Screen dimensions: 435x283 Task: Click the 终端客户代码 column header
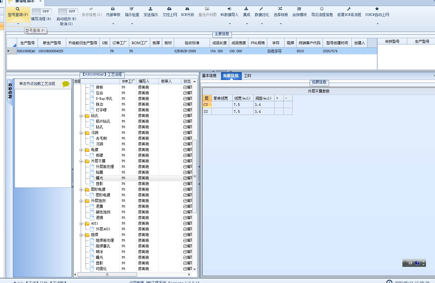click(x=310, y=43)
